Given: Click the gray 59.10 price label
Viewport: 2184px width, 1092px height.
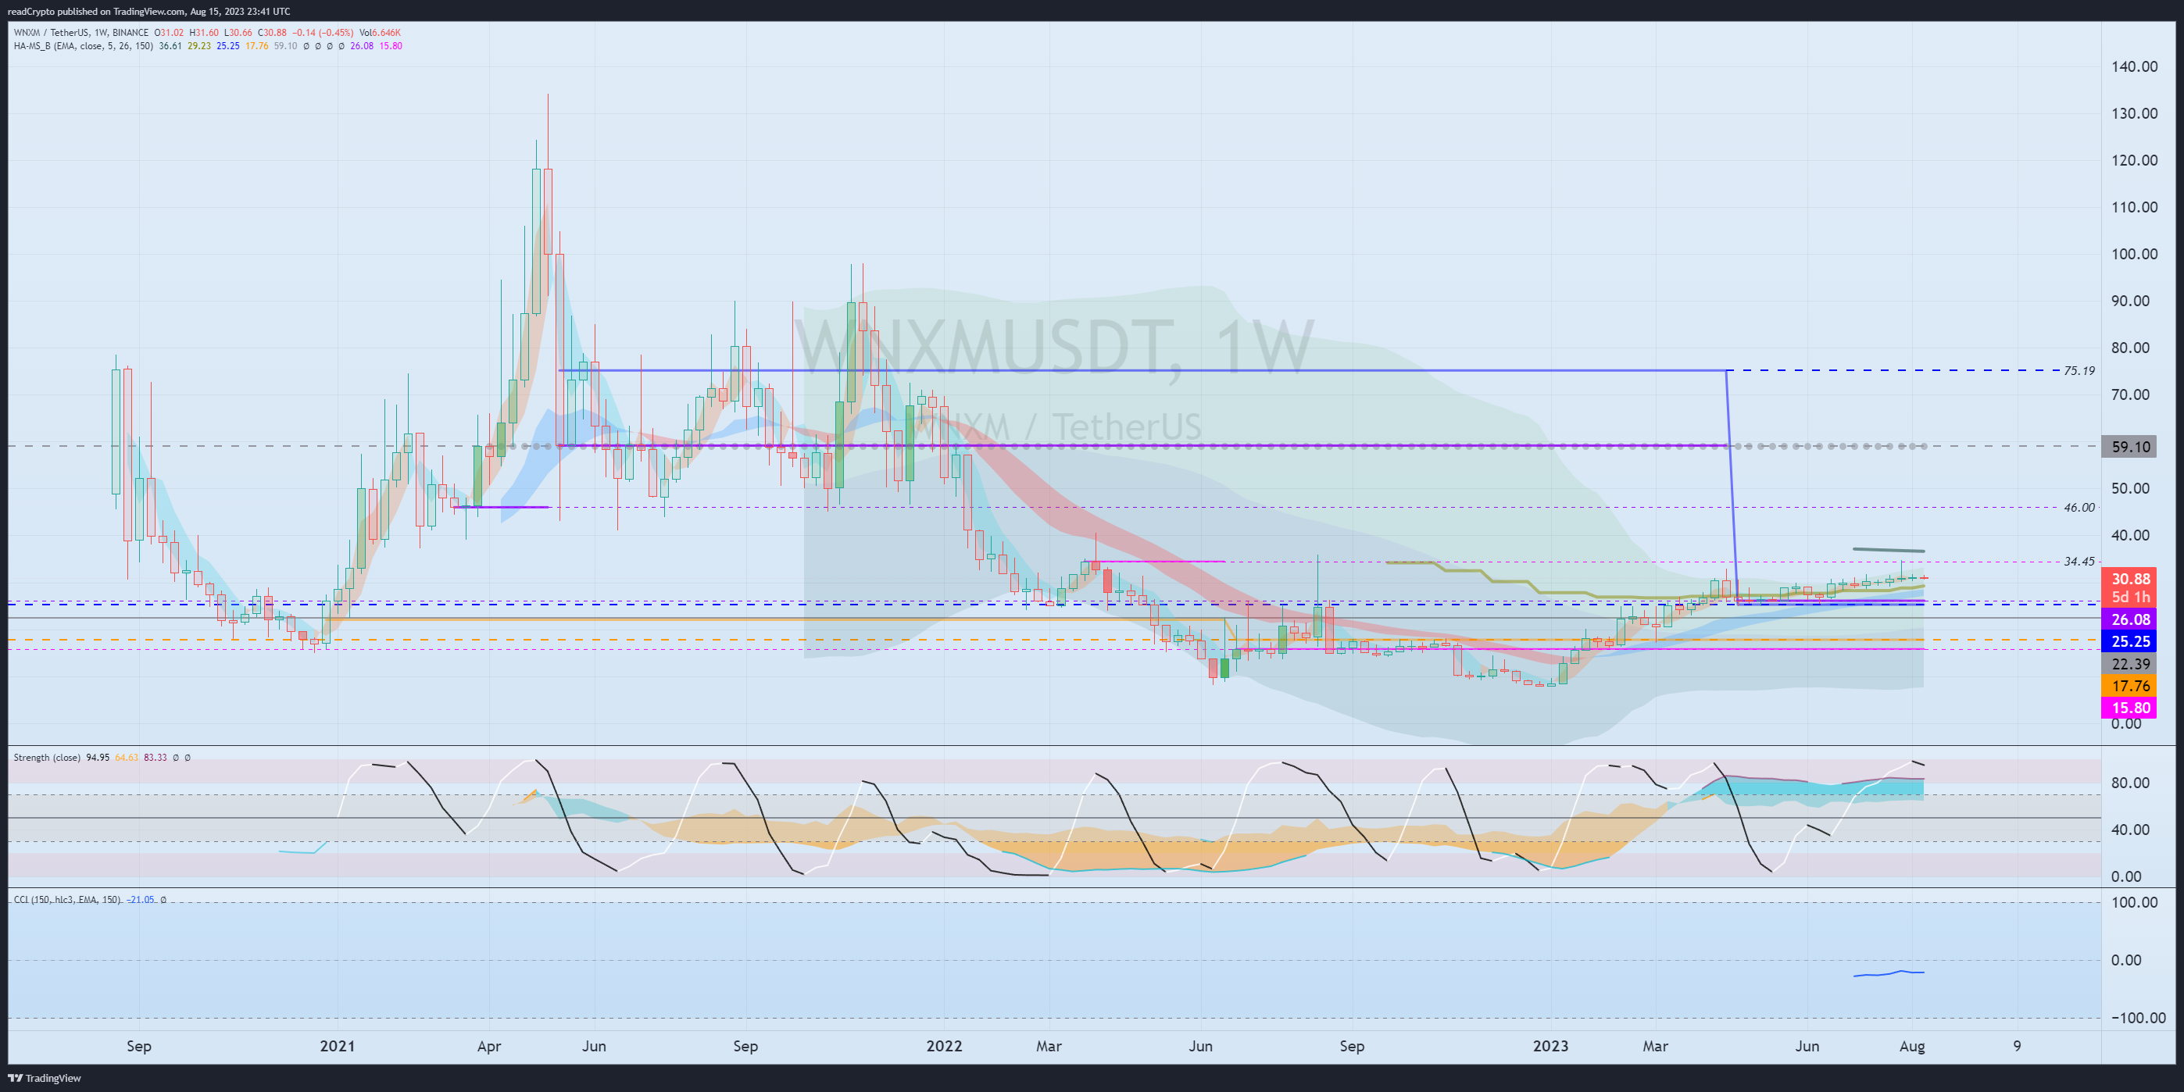Looking at the screenshot, I should pyautogui.click(x=2130, y=447).
